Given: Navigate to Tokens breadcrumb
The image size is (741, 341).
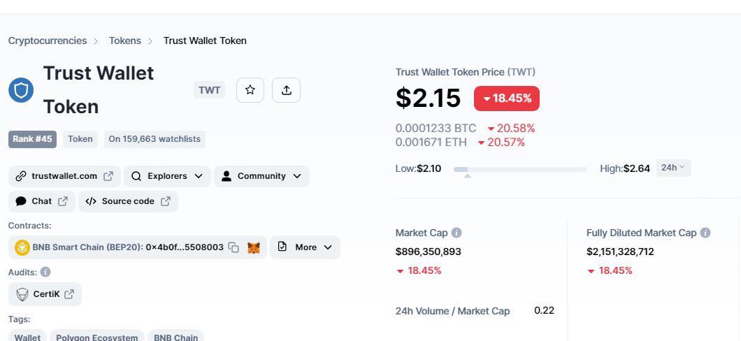Looking at the screenshot, I should coord(124,41).
